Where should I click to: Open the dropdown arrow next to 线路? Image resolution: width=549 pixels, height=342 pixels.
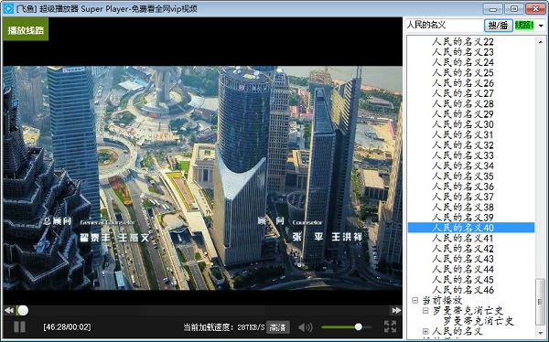click(x=541, y=26)
